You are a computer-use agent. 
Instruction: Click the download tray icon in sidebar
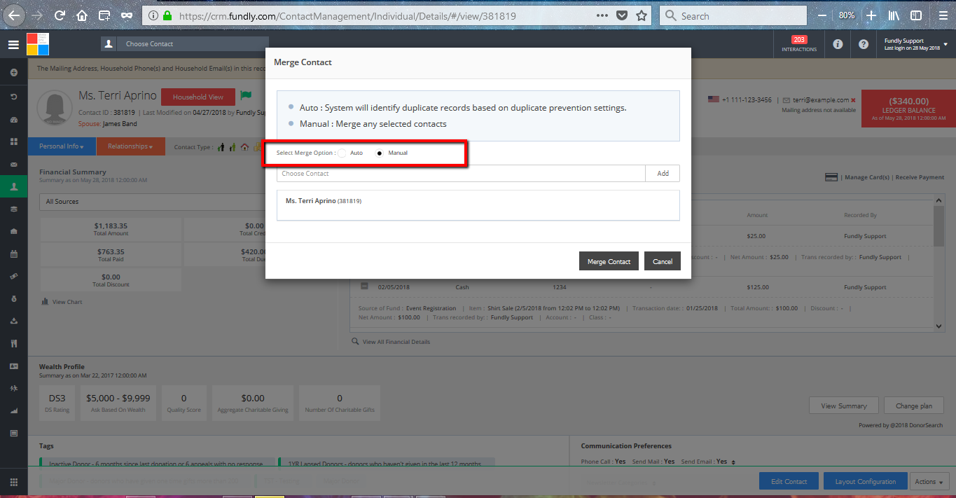click(x=13, y=321)
